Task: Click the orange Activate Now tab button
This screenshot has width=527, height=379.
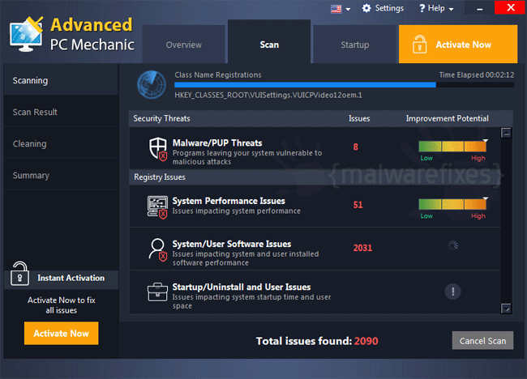Action: pos(458,44)
